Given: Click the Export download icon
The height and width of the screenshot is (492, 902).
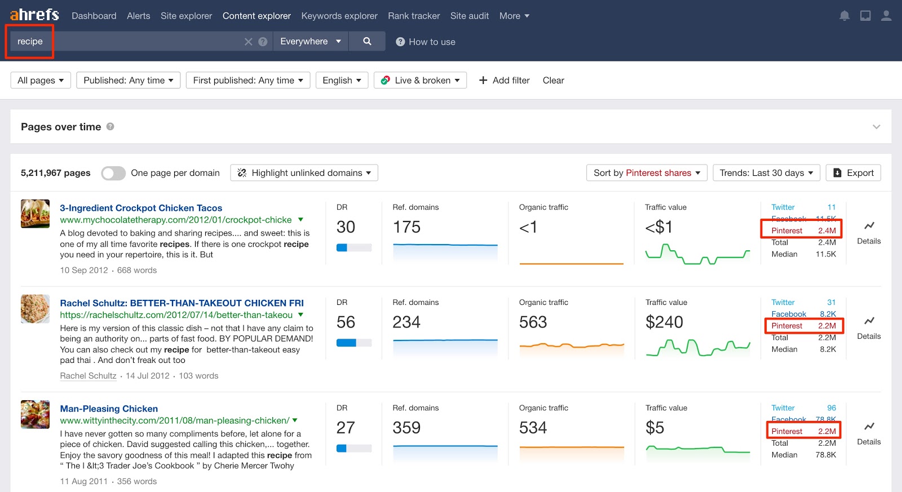Looking at the screenshot, I should [837, 173].
